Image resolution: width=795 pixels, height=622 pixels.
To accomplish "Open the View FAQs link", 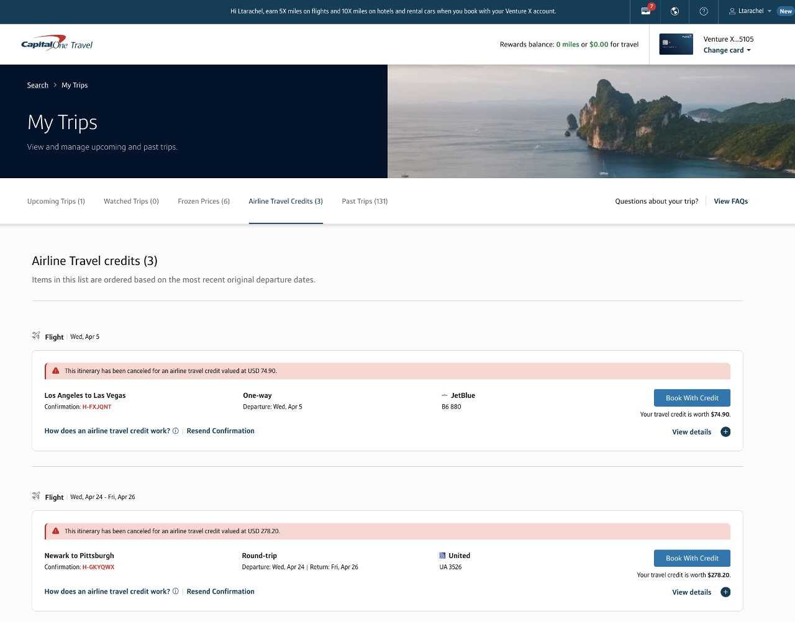I will click(730, 201).
